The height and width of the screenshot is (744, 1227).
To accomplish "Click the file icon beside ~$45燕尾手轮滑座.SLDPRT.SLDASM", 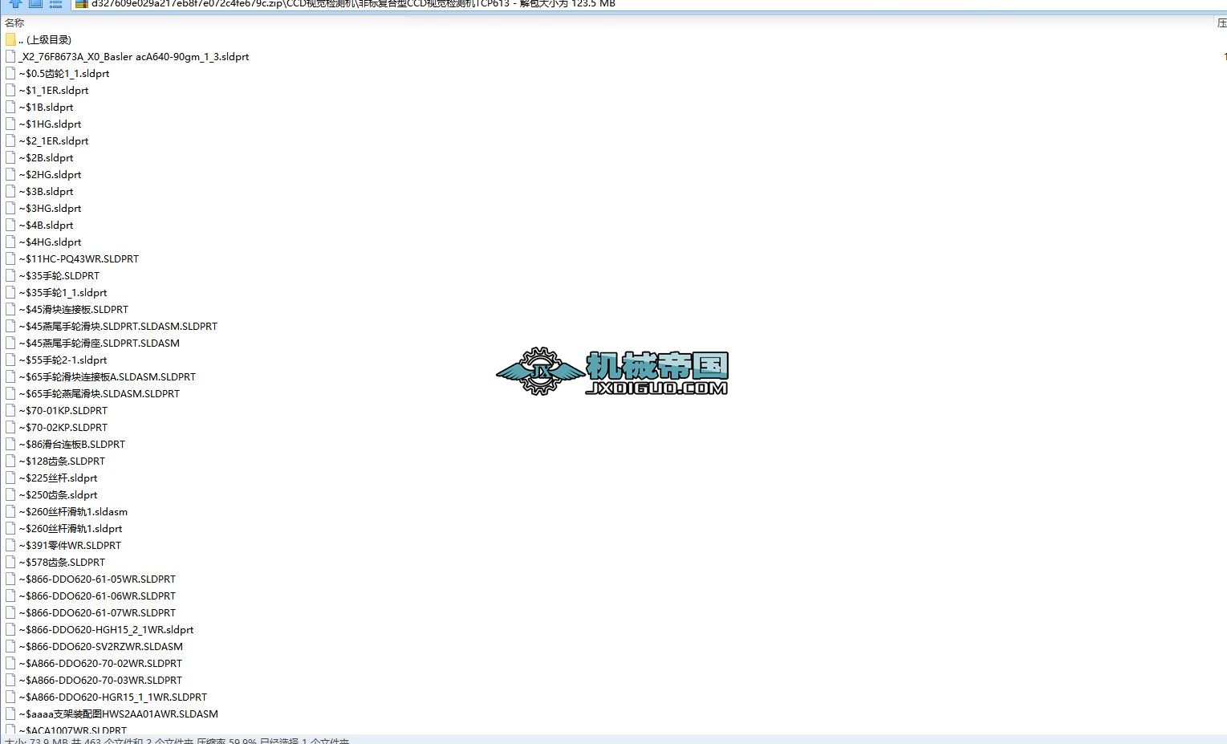I will (x=10, y=344).
